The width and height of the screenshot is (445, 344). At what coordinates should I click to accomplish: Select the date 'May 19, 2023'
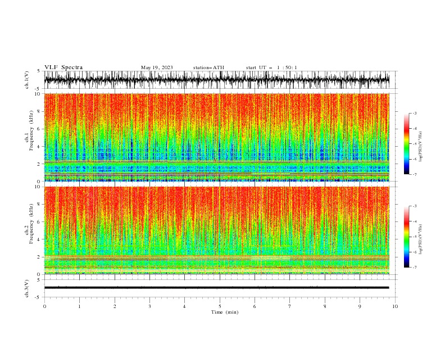click(157, 67)
